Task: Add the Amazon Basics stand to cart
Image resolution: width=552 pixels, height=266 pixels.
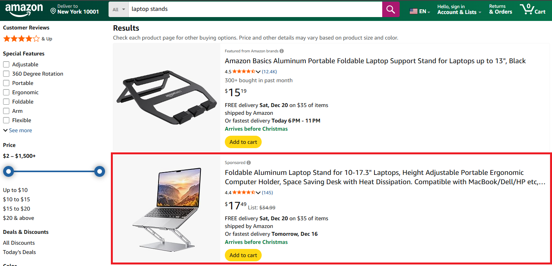Action: pyautogui.click(x=243, y=142)
